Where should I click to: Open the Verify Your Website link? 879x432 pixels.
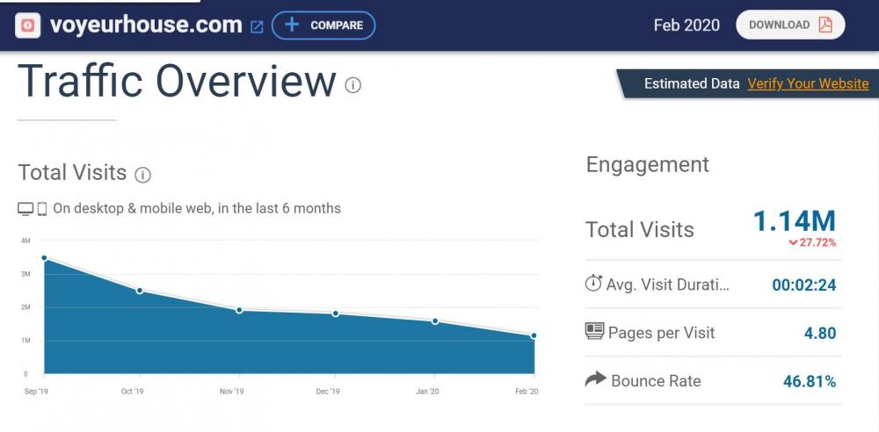807,83
